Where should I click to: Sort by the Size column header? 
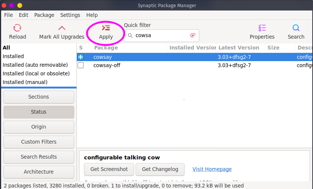[x=273, y=48]
